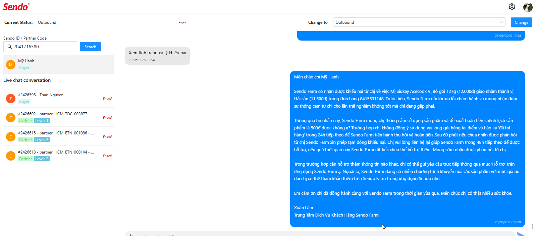
Task: Click the message input box at bottom
Action: (320, 234)
